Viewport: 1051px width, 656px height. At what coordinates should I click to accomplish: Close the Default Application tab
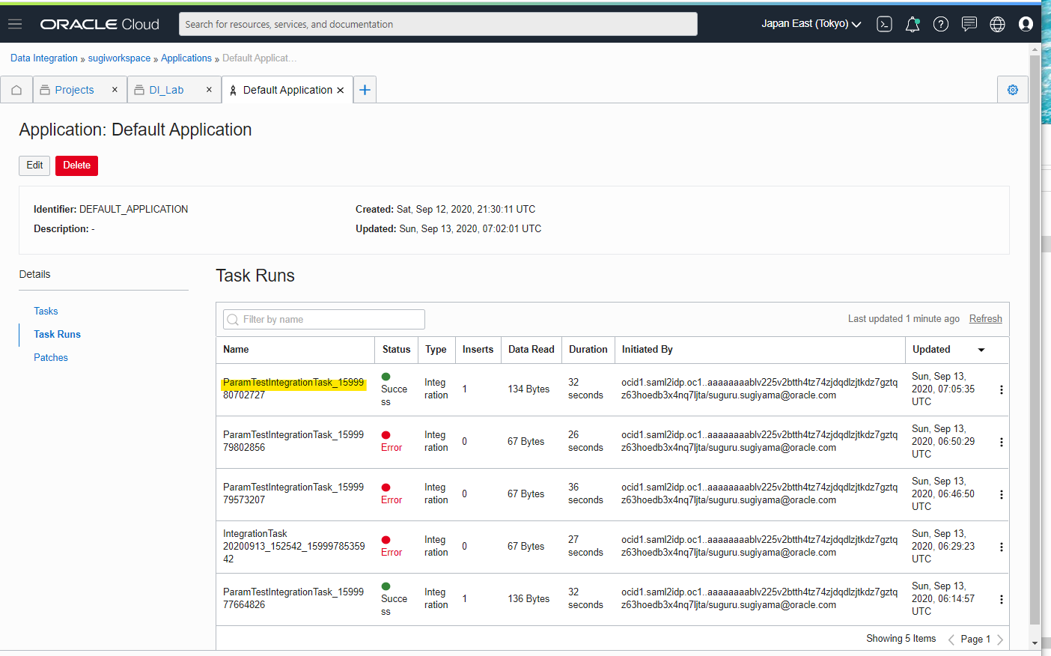(341, 90)
